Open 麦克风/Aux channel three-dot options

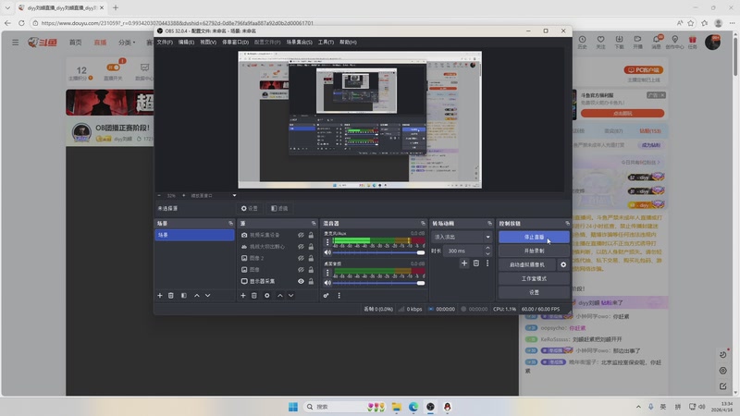coord(327,242)
